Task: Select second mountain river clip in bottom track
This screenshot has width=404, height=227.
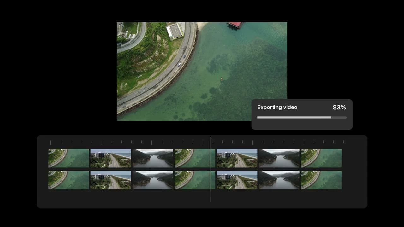Action: (x=279, y=180)
